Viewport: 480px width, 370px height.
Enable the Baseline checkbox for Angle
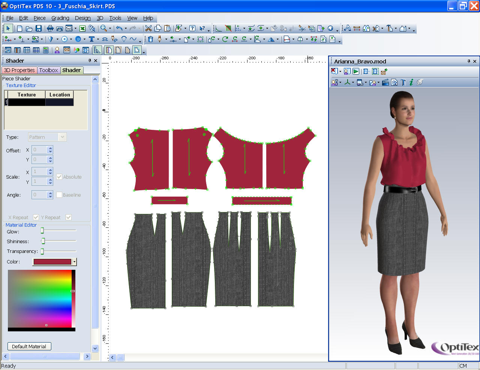(x=59, y=195)
